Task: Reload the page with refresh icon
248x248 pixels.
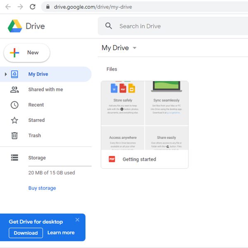Action: (33, 7)
